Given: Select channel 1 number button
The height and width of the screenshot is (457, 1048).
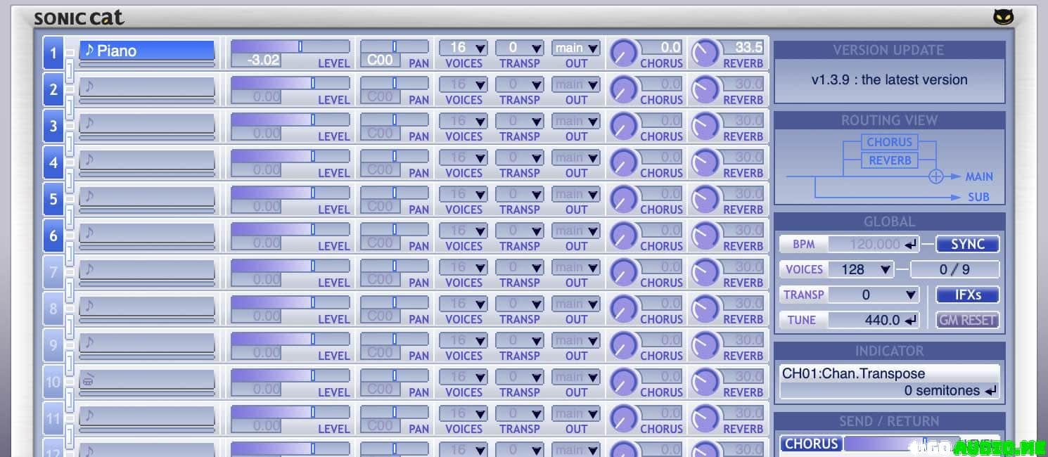Looking at the screenshot, I should [x=53, y=53].
